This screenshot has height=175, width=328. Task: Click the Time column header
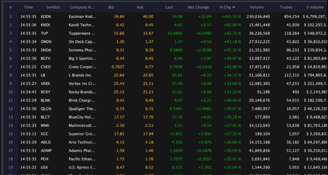28,7
